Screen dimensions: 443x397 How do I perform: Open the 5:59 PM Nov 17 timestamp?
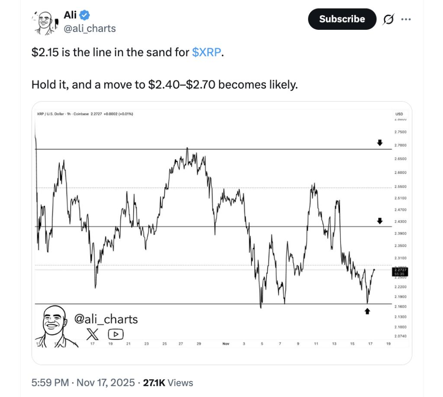(81, 382)
